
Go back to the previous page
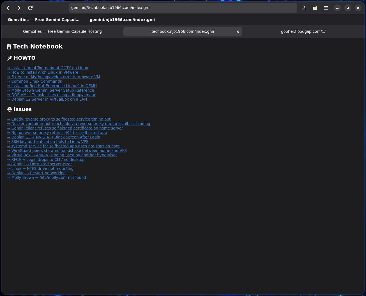tap(8, 8)
